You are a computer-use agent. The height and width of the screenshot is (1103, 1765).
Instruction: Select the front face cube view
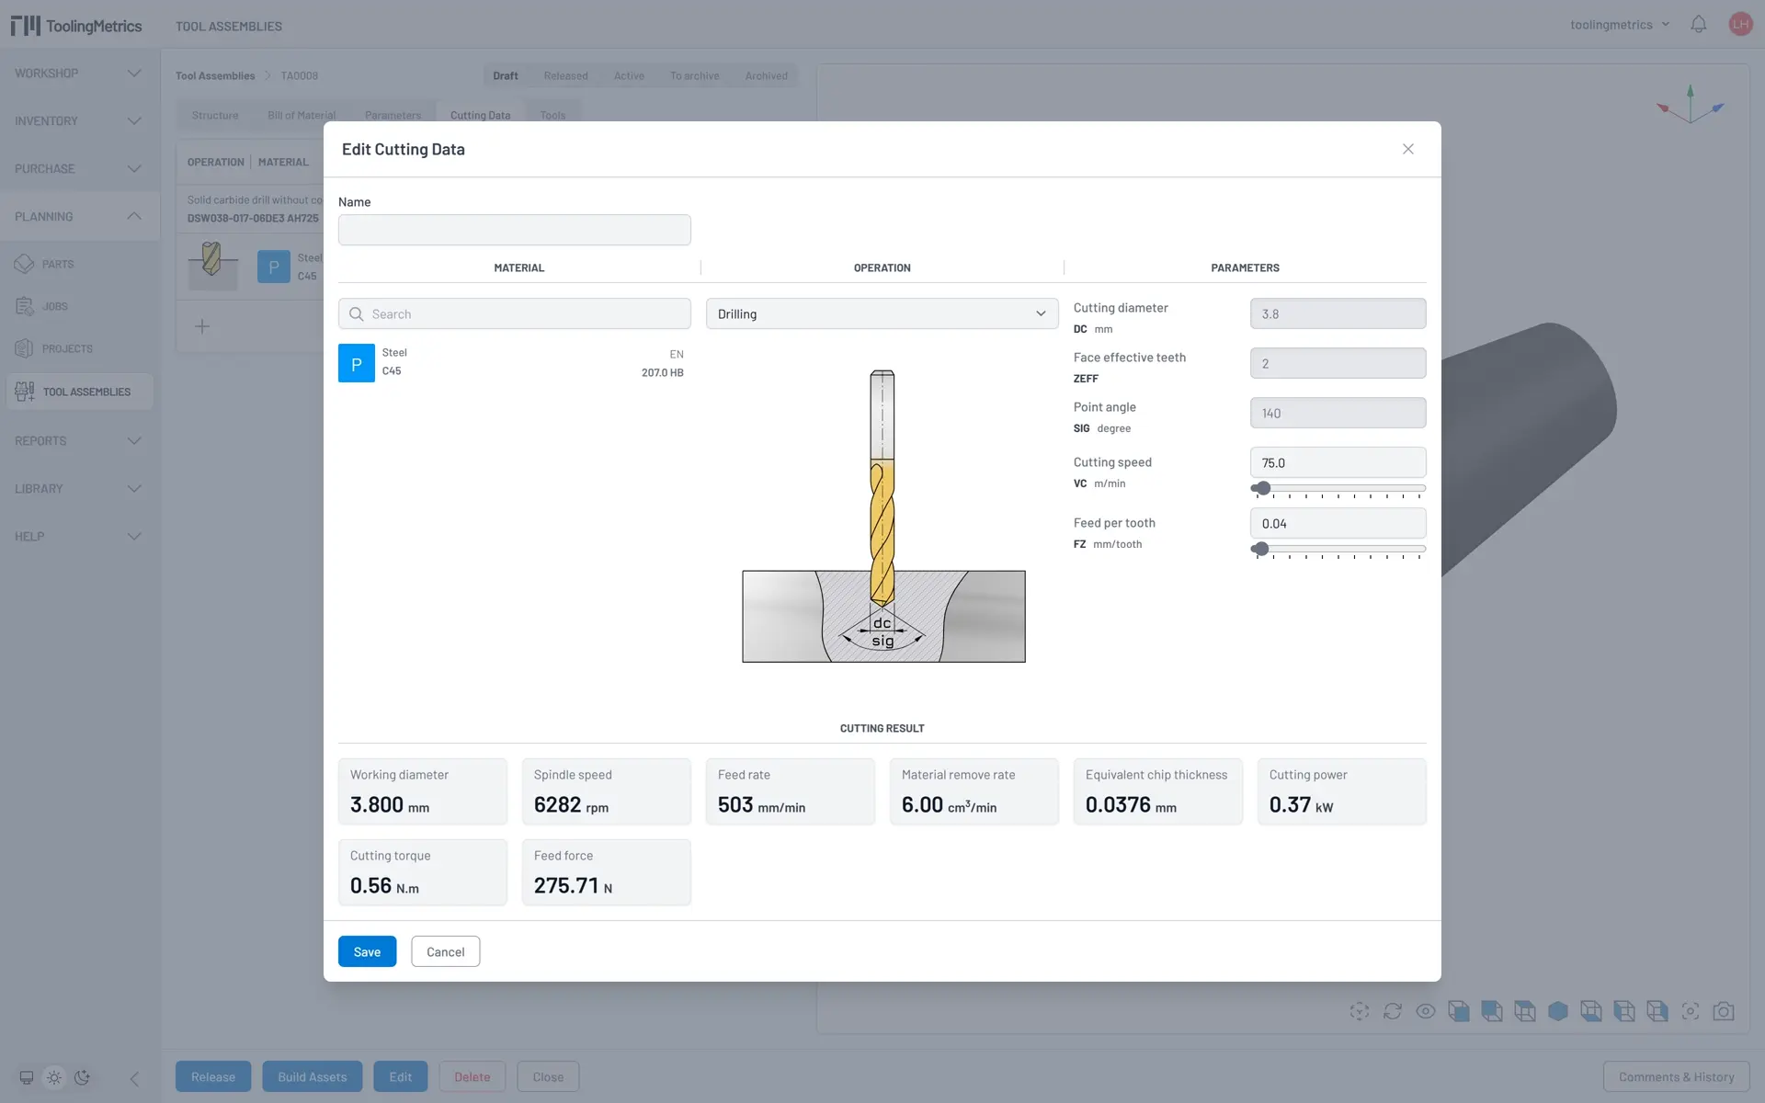[1459, 1011]
